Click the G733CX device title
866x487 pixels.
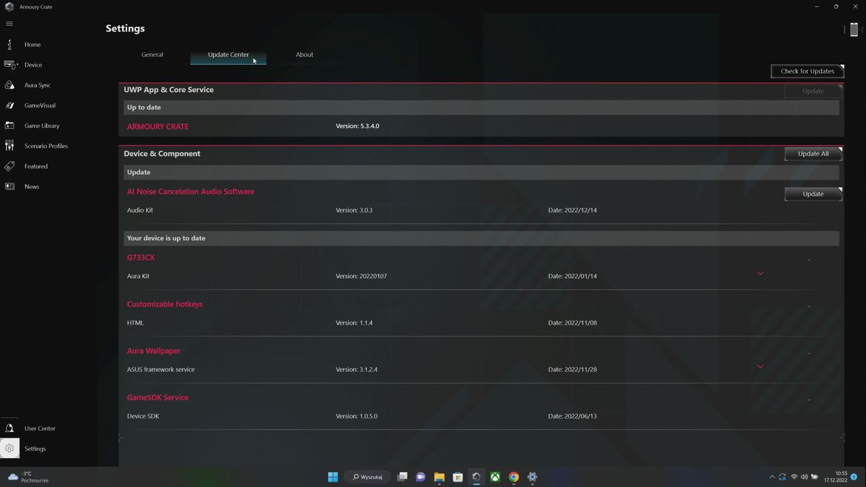141,258
